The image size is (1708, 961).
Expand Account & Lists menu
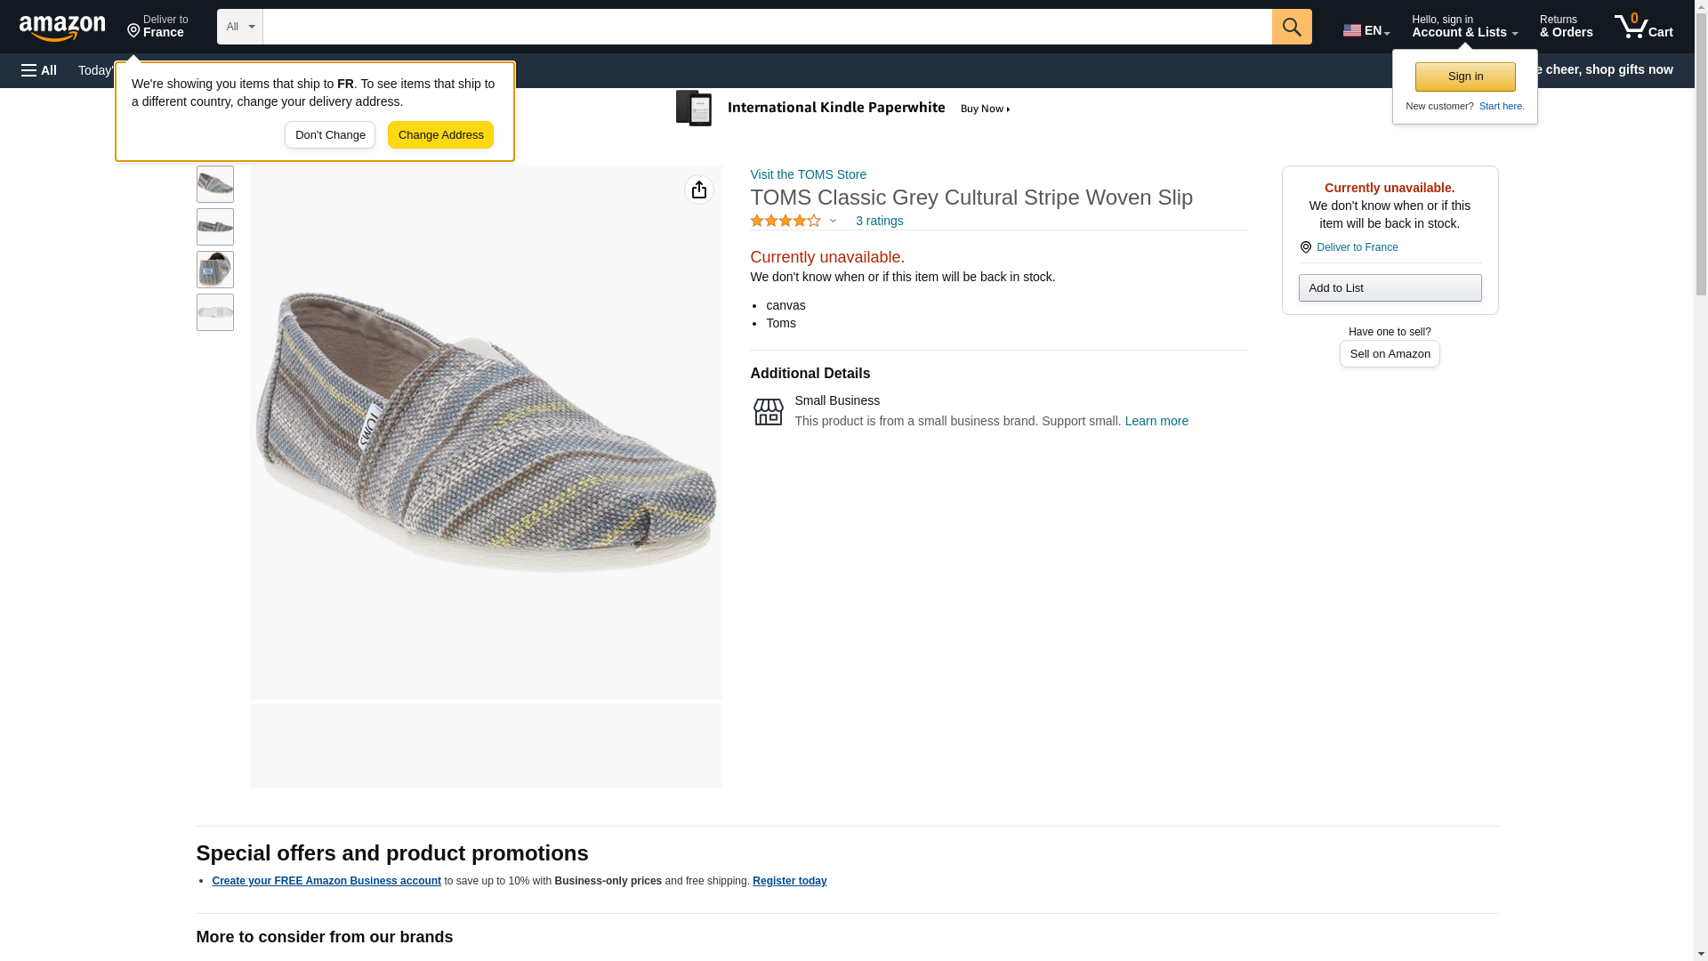click(x=1463, y=27)
